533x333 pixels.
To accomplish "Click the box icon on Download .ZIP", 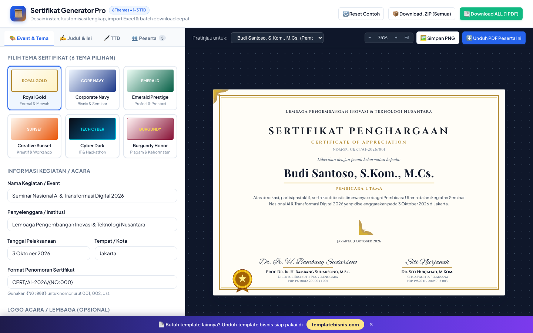I will coord(395,14).
